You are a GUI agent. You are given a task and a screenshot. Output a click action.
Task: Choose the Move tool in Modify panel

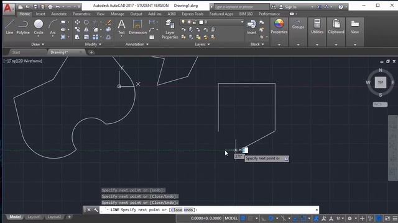click(x=77, y=22)
